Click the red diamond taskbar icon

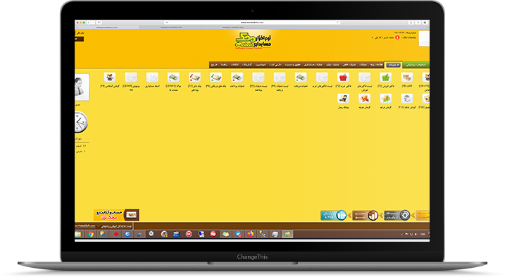(x=116, y=234)
